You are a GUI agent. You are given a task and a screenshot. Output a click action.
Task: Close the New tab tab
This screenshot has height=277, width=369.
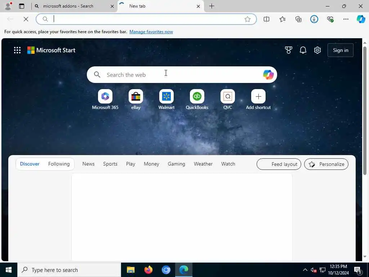[199, 6]
